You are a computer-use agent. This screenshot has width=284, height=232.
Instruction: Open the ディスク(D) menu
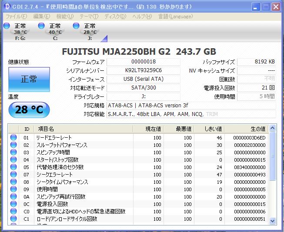[x=115, y=16]
